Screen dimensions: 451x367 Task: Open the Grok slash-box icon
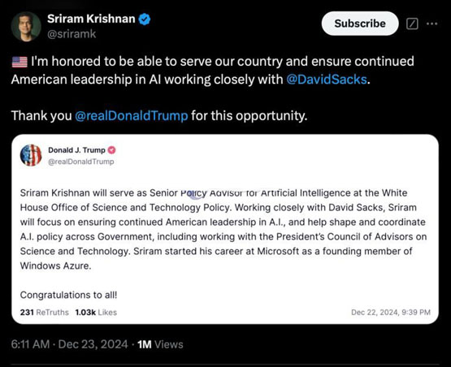[412, 24]
